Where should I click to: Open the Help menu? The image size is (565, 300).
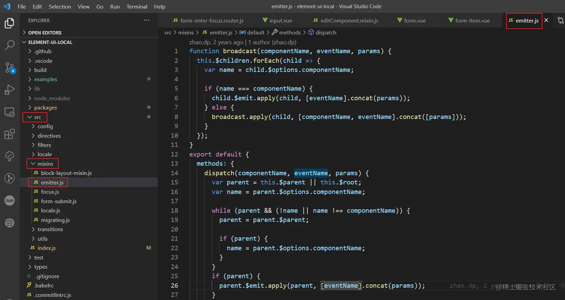[160, 6]
